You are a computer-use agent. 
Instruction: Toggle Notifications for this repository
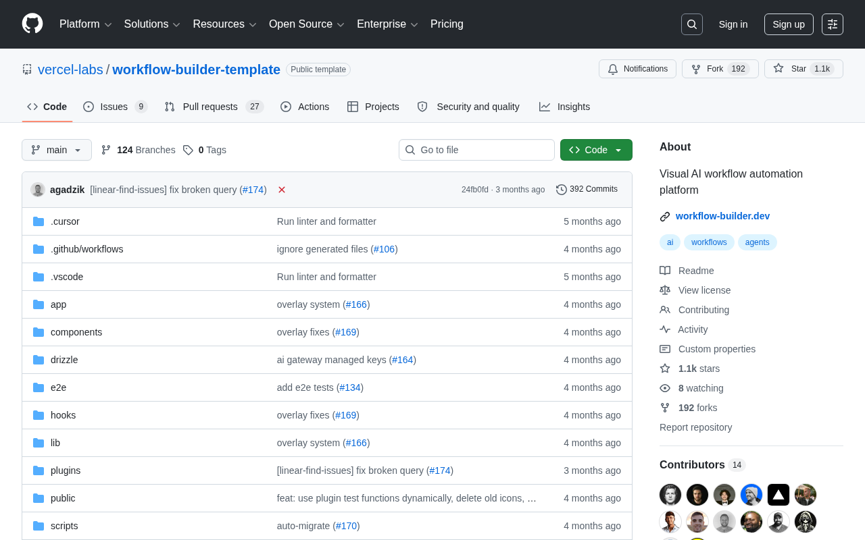pyautogui.click(x=637, y=69)
